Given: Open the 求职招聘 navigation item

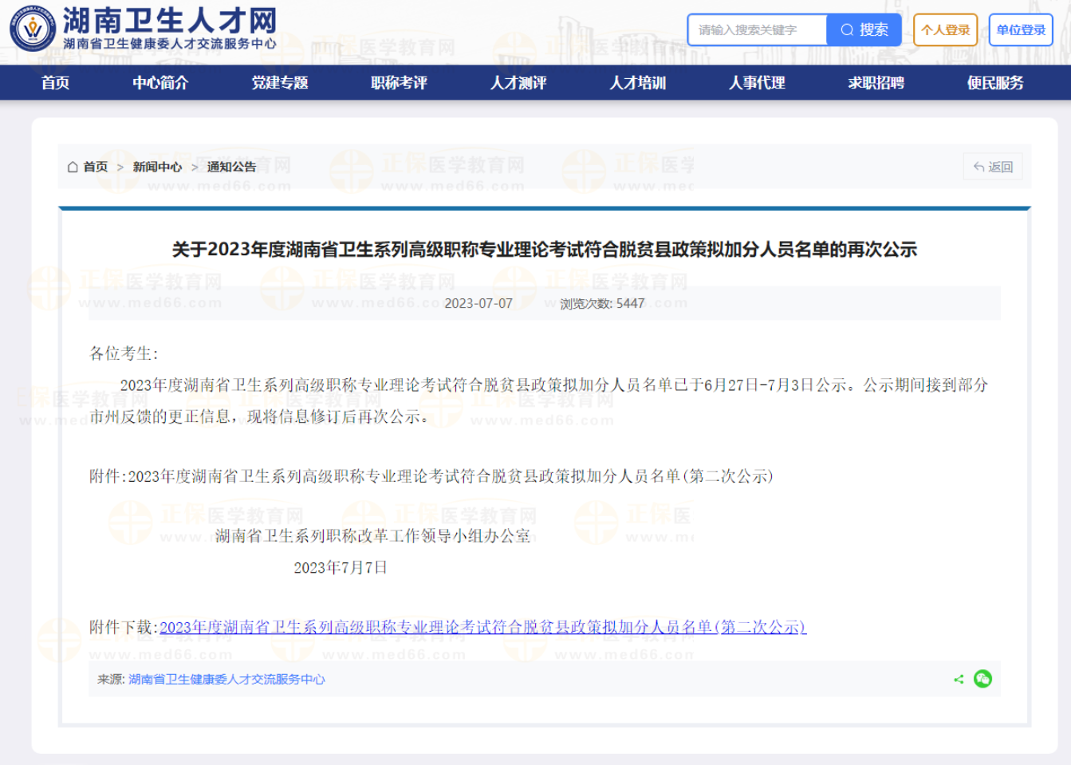Looking at the screenshot, I should [876, 82].
